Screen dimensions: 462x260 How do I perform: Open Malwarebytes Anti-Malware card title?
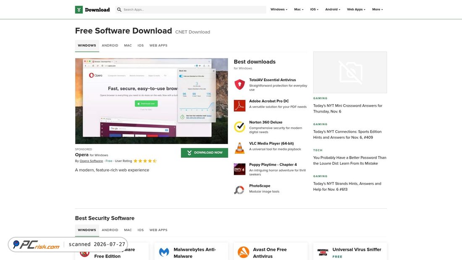click(x=195, y=253)
